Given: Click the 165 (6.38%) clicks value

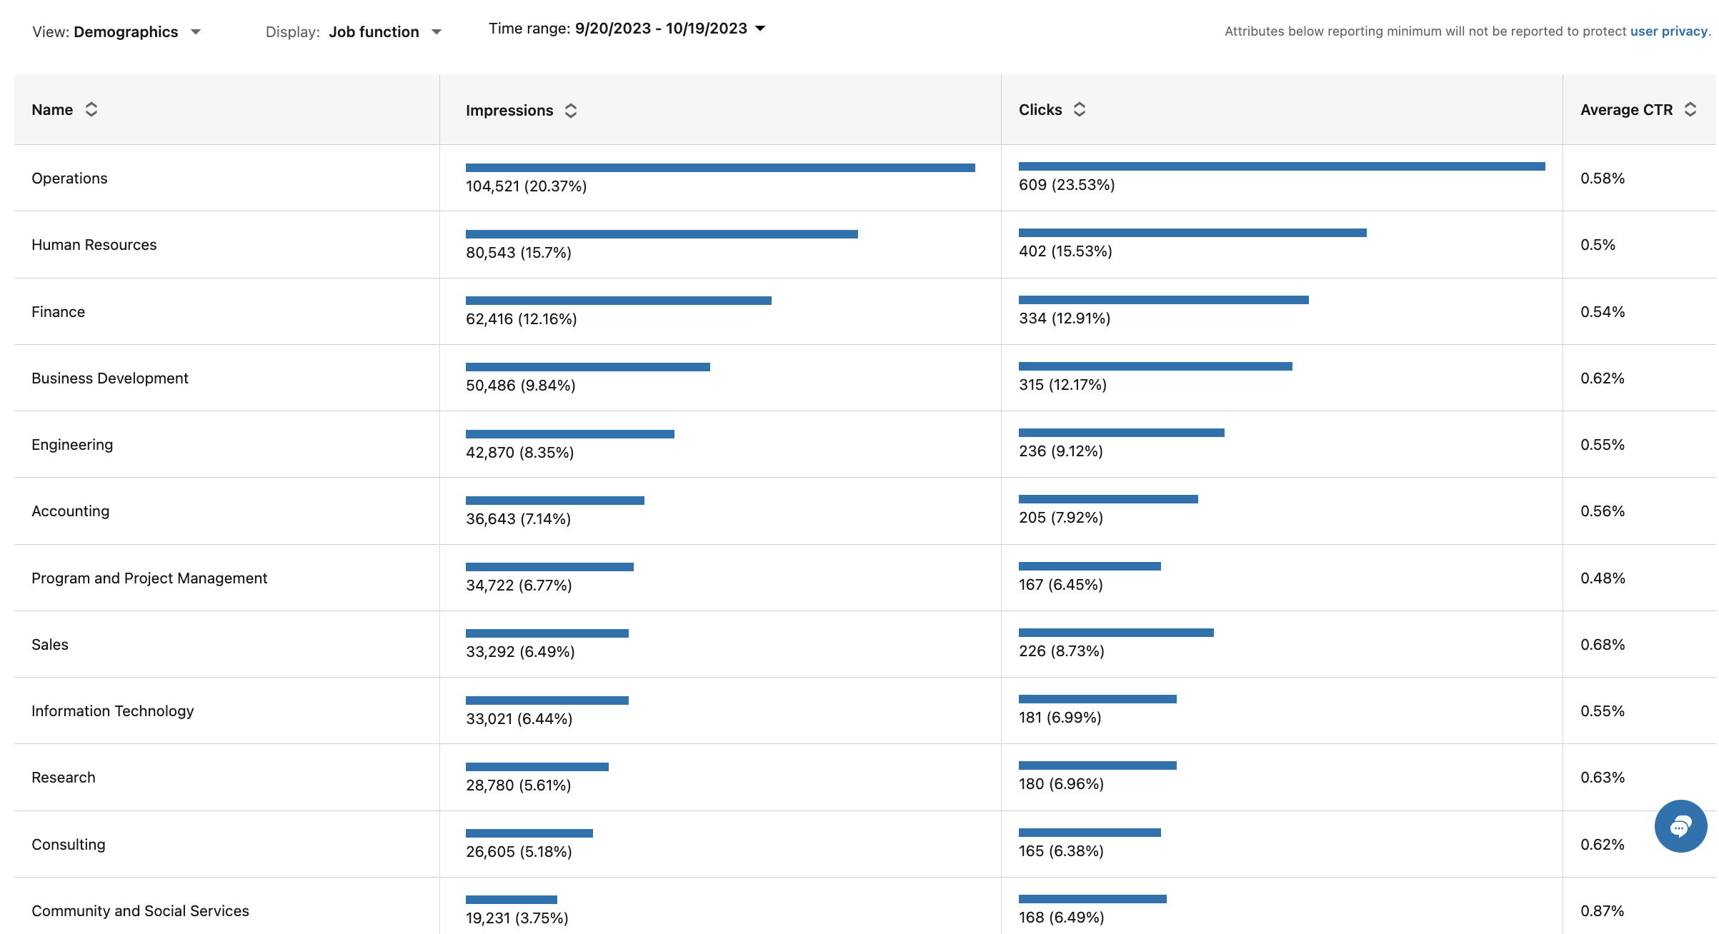Looking at the screenshot, I should (x=1061, y=851).
